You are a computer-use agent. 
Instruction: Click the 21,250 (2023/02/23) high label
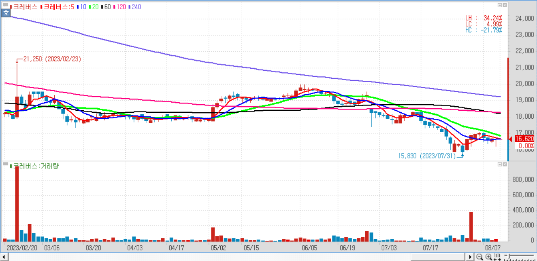coord(52,59)
